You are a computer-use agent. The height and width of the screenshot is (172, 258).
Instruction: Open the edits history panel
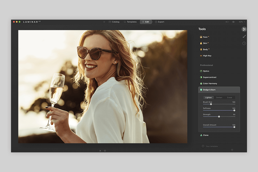[x=244, y=43]
